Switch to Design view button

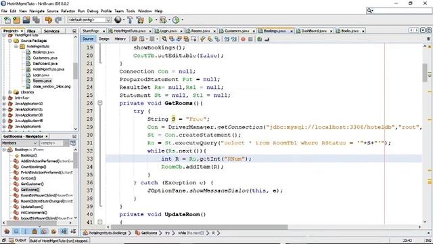click(104, 39)
